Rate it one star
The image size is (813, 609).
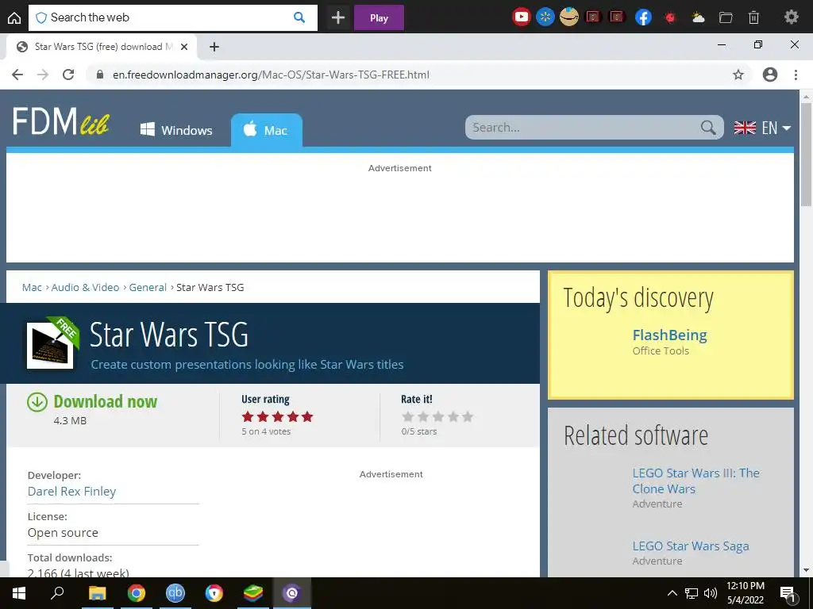[408, 417]
